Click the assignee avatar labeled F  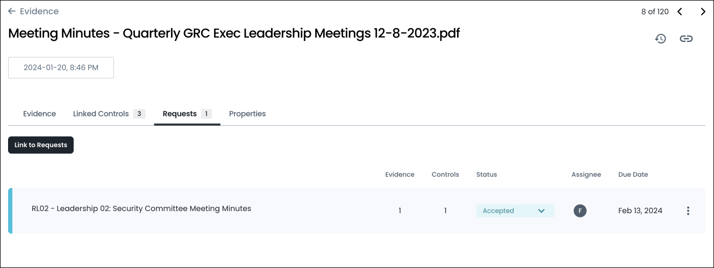(x=580, y=211)
